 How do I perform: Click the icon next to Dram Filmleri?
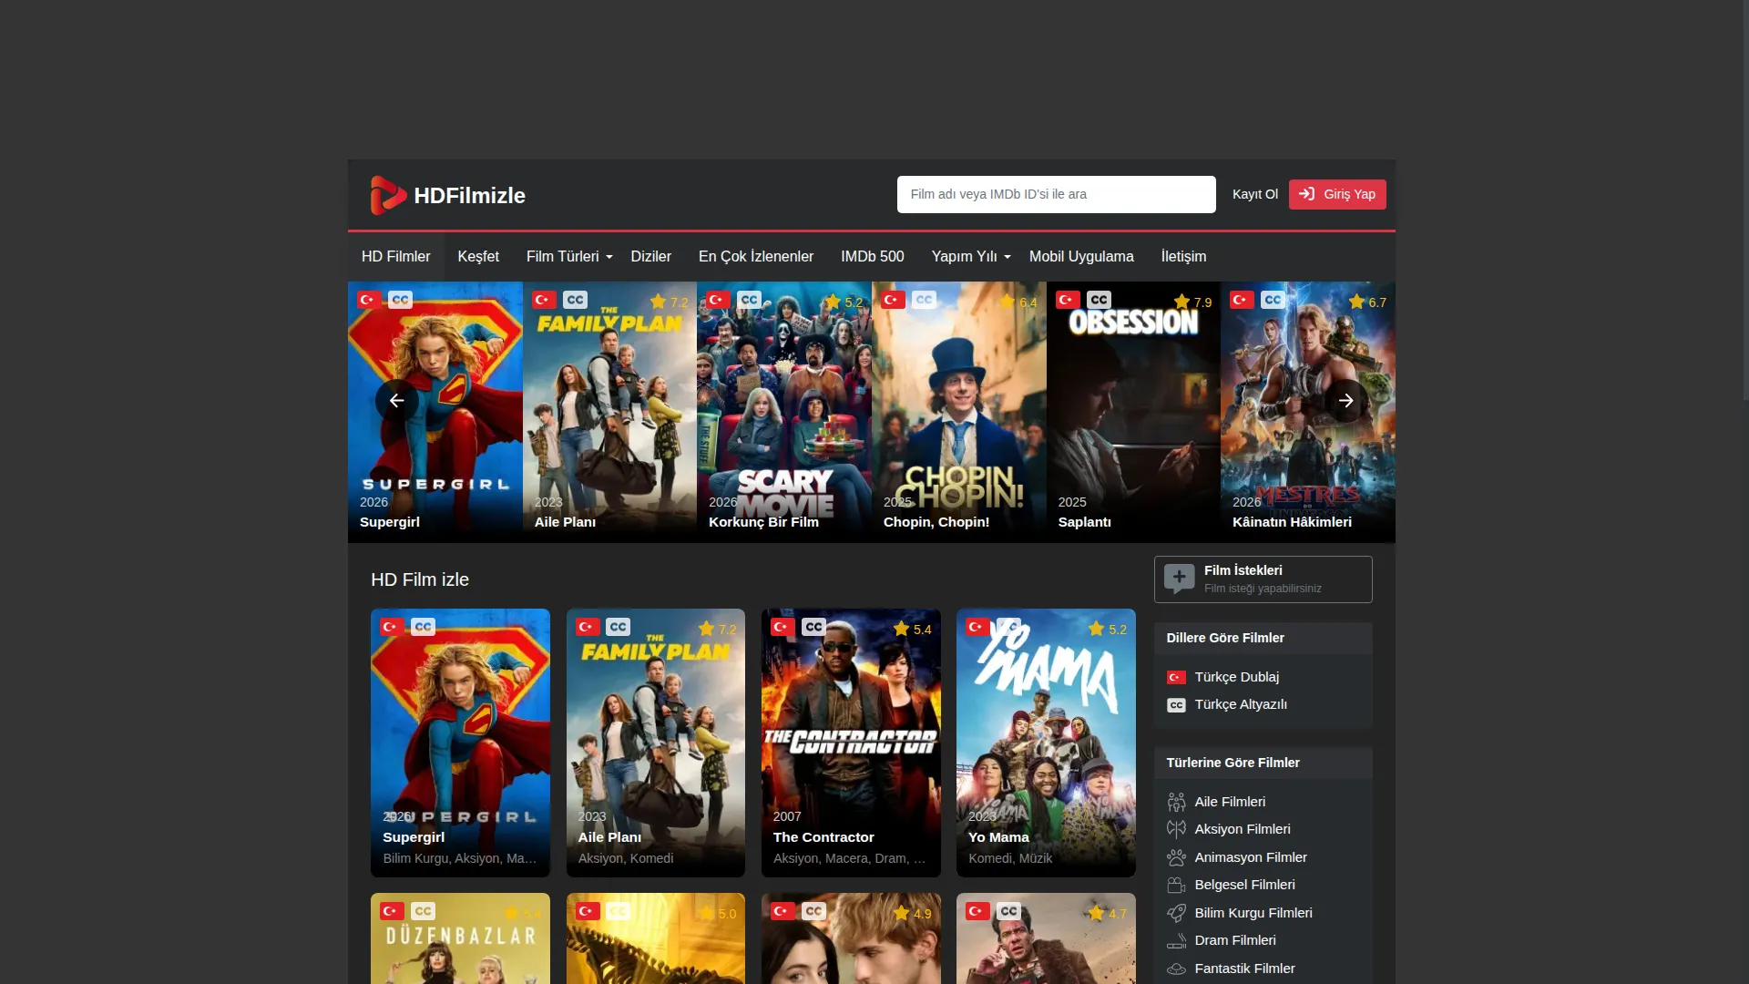(x=1176, y=940)
